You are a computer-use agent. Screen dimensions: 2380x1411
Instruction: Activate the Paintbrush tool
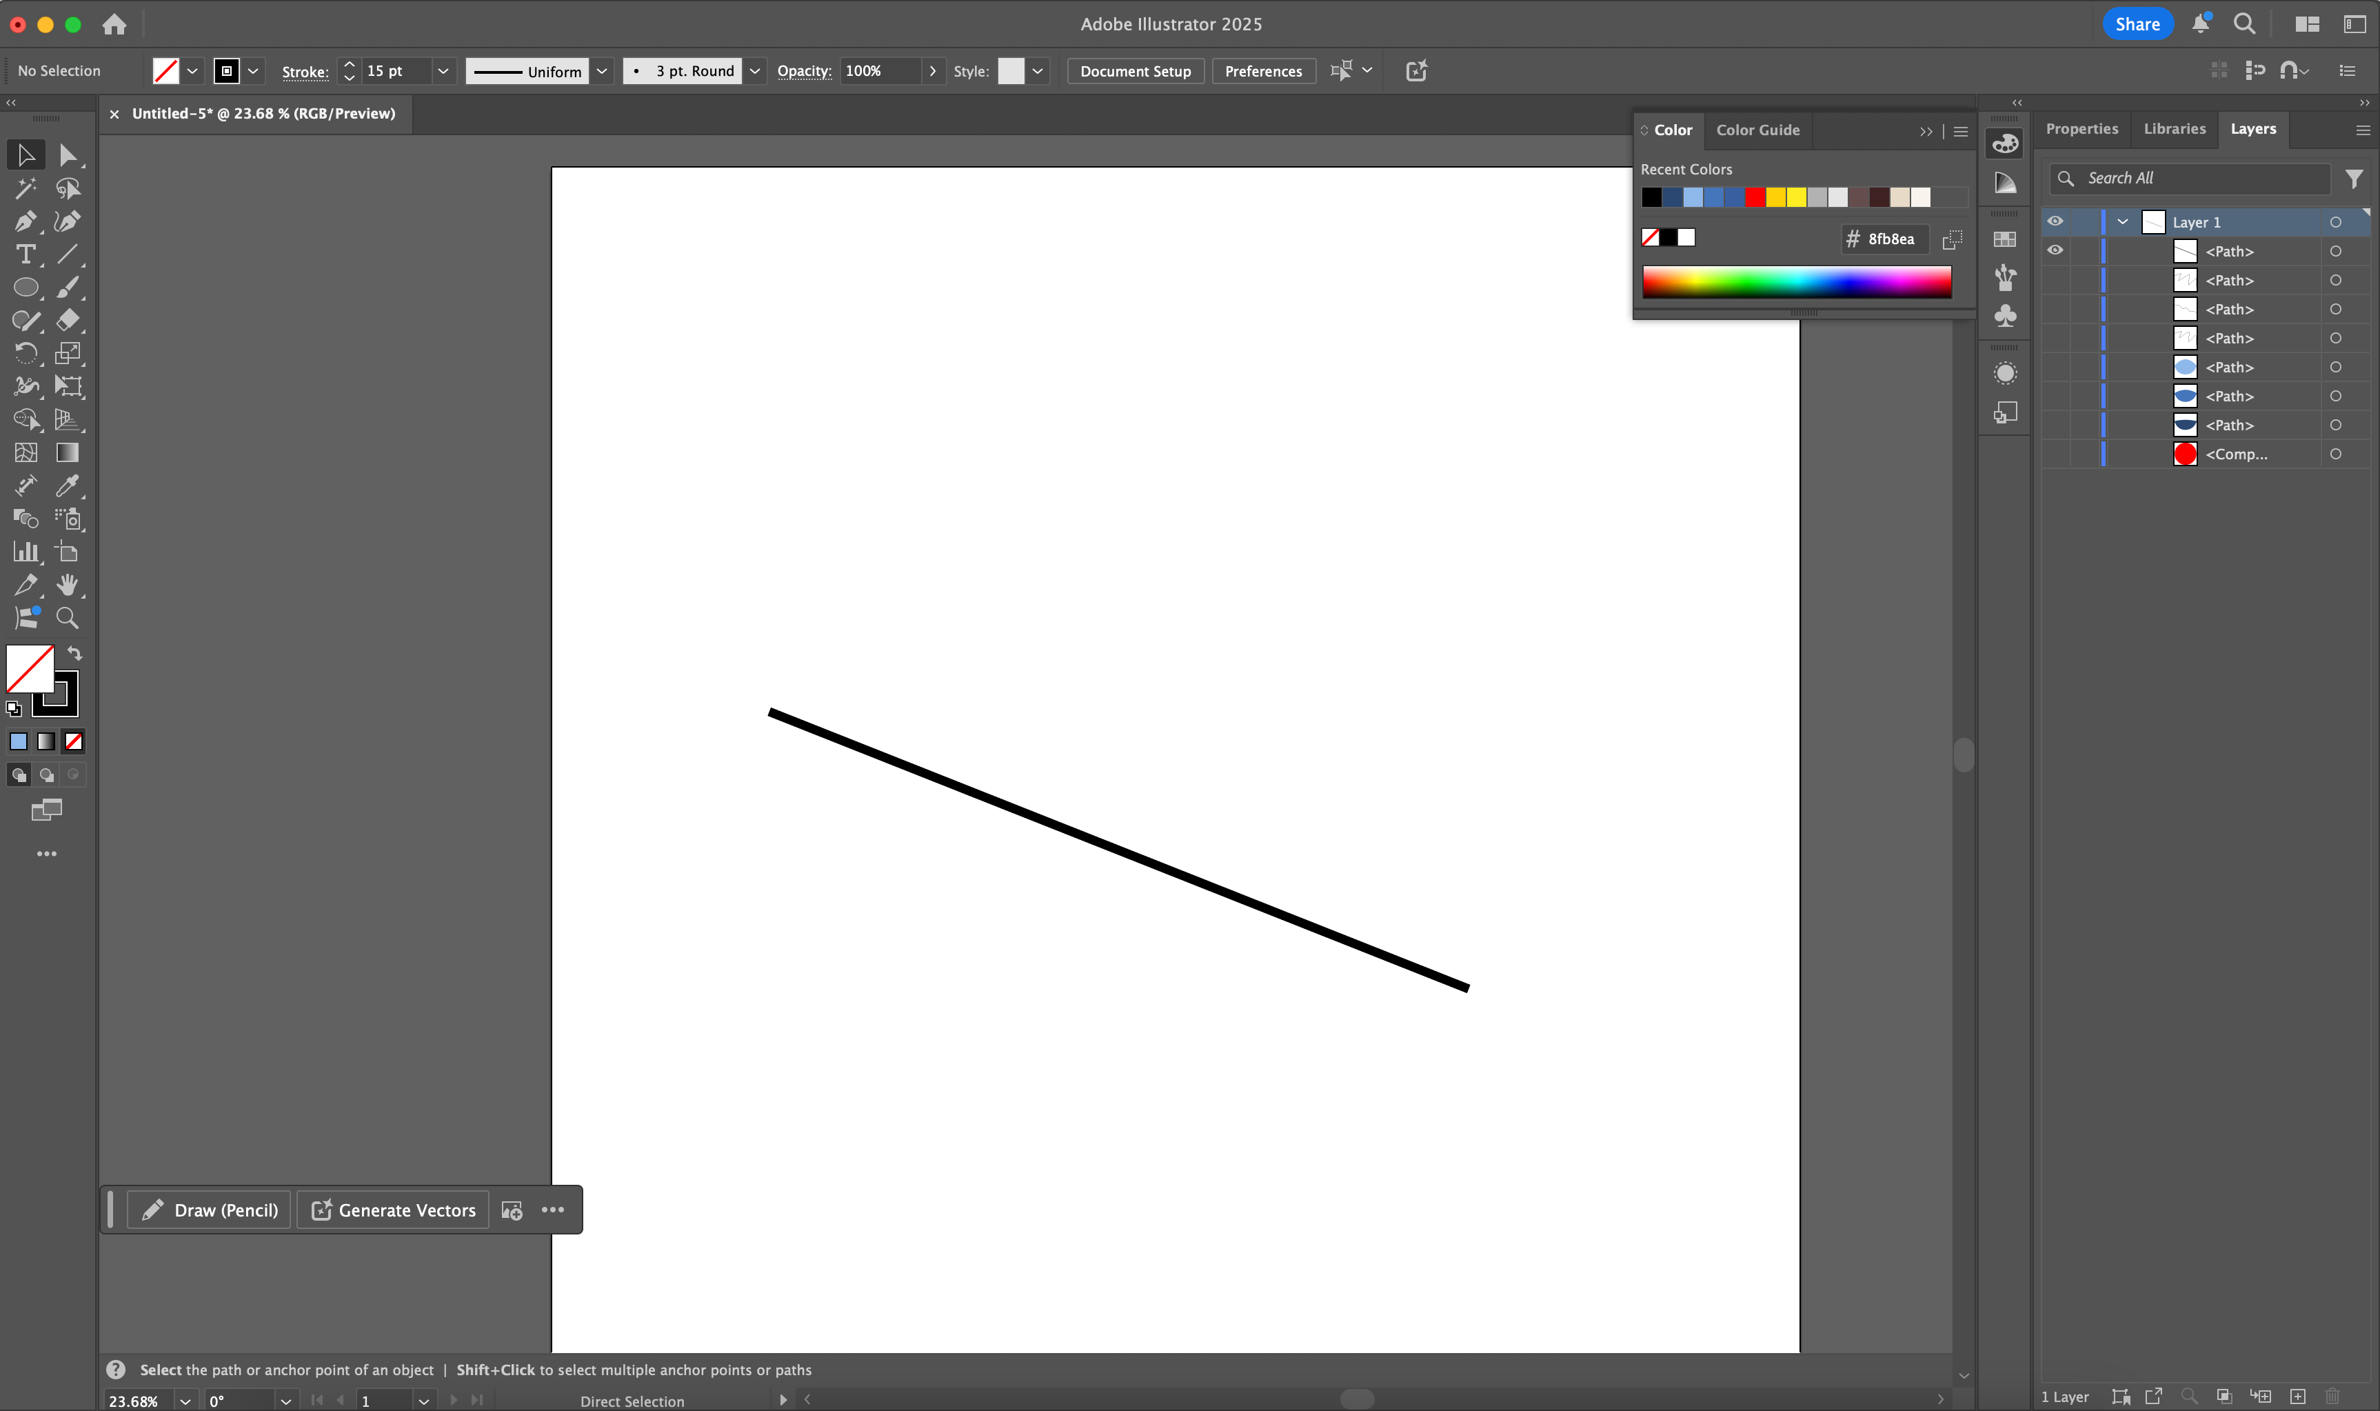point(68,286)
